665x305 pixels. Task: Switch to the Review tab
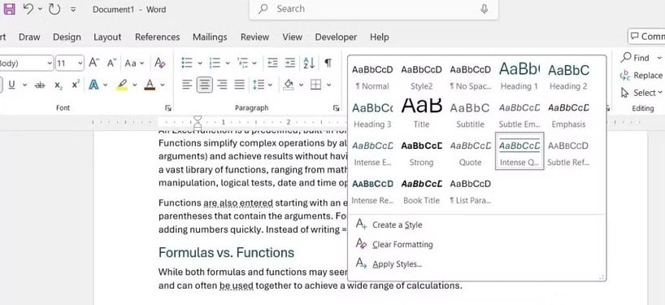[255, 37]
